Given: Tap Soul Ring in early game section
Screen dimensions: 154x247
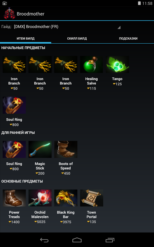Looking at the screenshot, I should pos(14,149).
